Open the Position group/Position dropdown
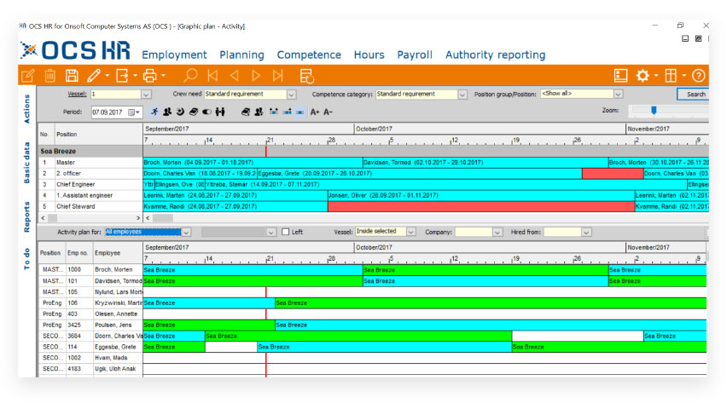This screenshot has width=727, height=403. point(618,95)
